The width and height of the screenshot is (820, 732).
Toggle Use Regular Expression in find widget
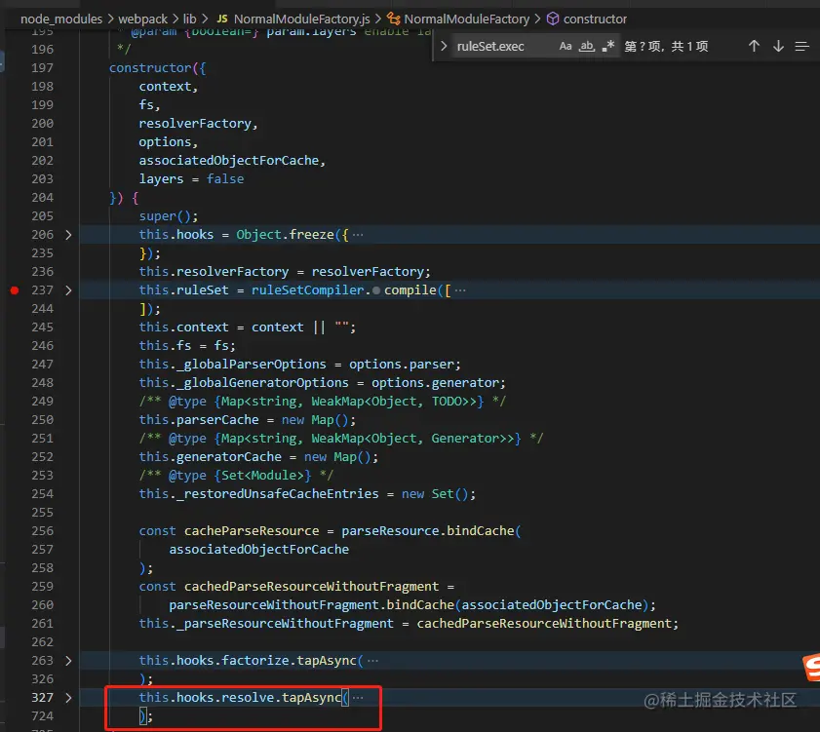click(607, 46)
